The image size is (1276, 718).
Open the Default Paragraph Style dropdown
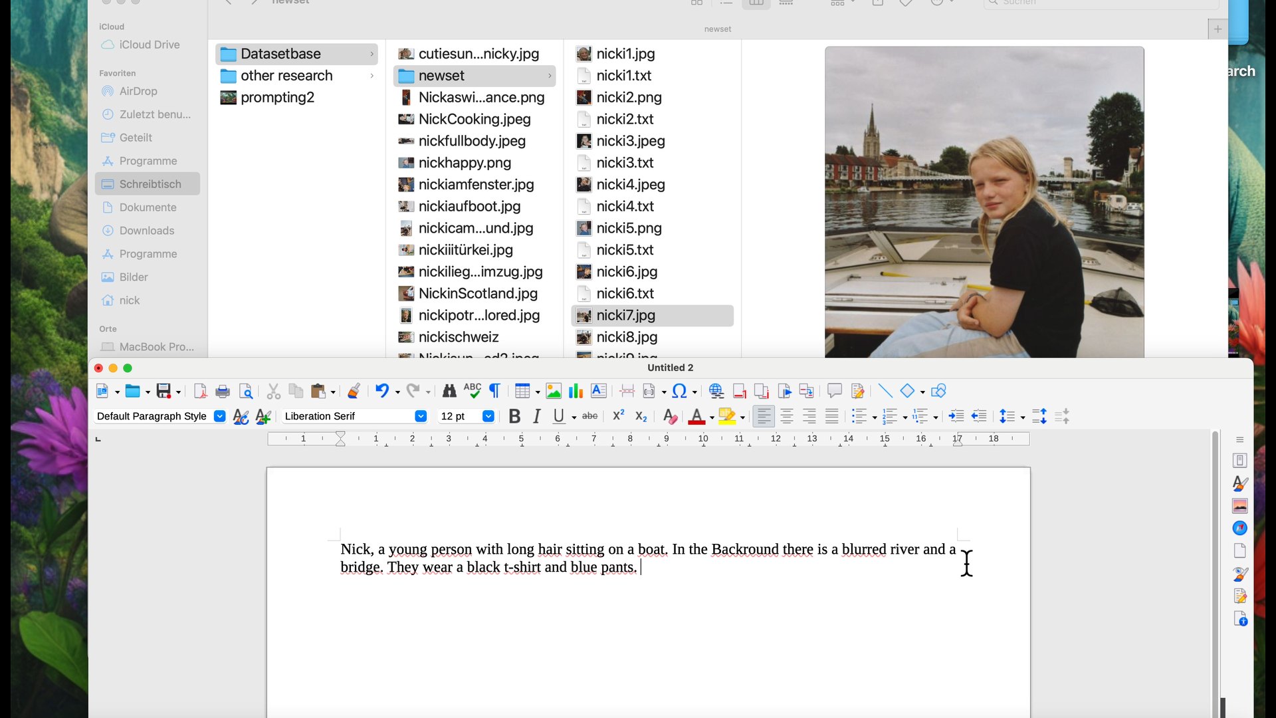click(220, 416)
